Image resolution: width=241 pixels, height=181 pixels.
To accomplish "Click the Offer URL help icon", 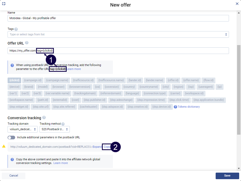I will 27,43.
